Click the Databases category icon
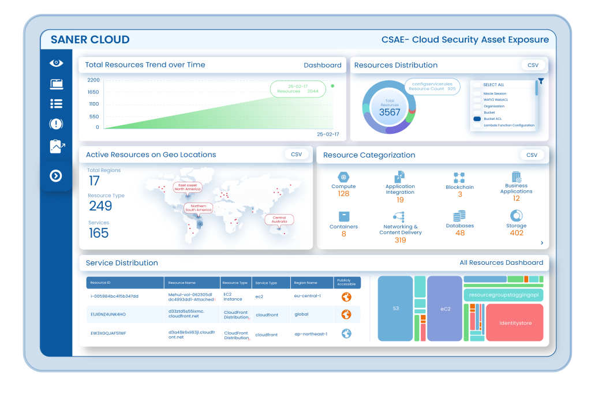The height and width of the screenshot is (394, 591). pos(459,216)
